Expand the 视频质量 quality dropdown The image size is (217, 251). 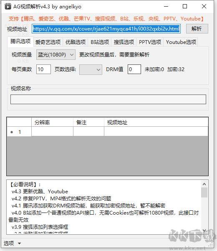tap(56, 55)
